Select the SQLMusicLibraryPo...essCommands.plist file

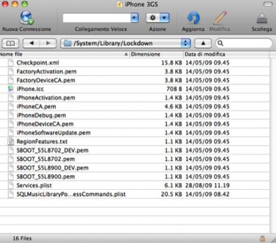(x=71, y=194)
